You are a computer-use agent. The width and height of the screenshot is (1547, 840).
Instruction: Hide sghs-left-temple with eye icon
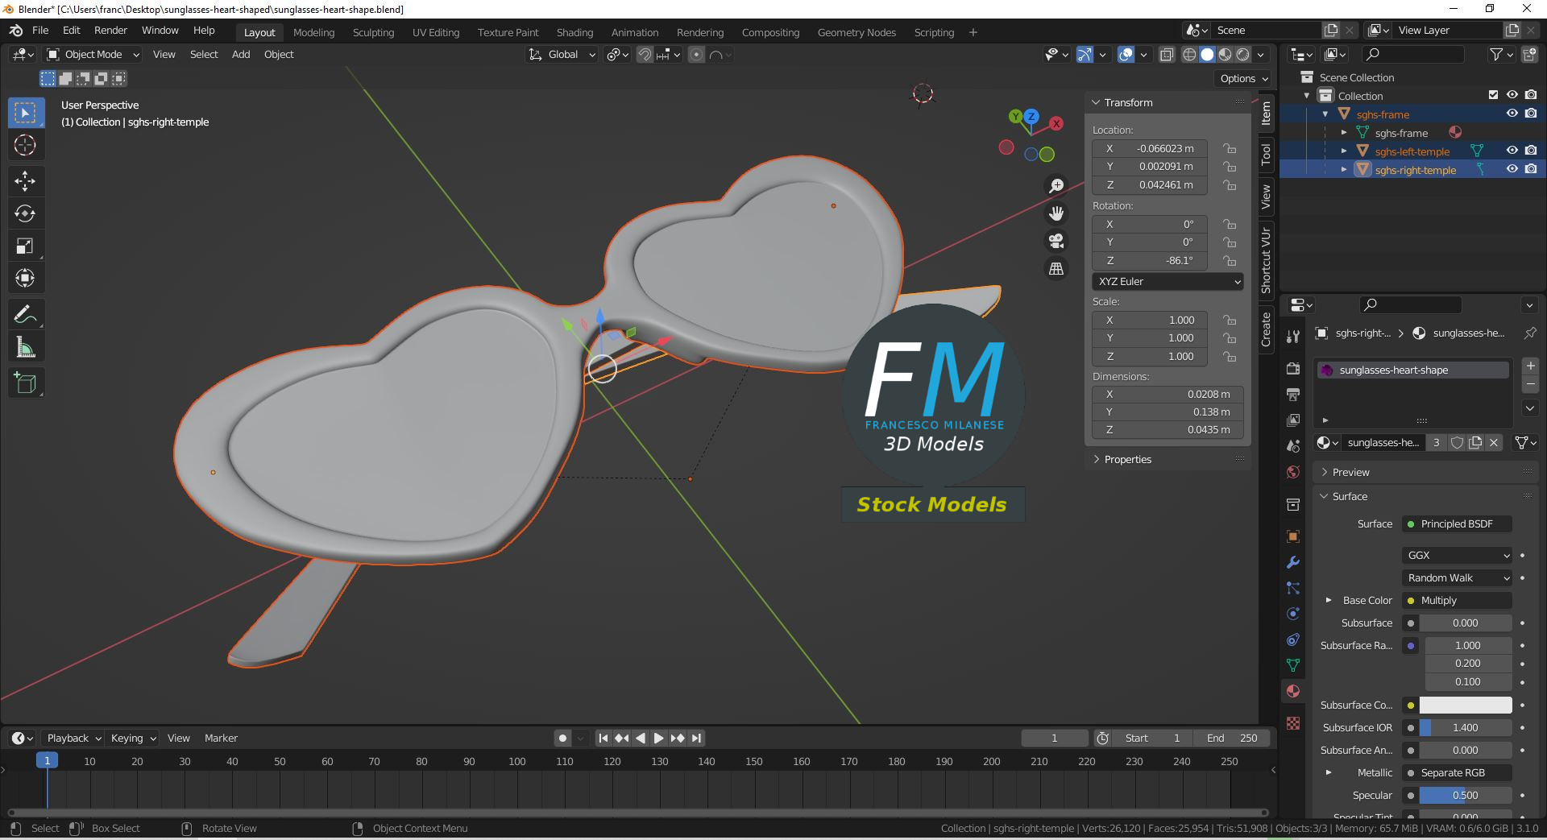1512,151
